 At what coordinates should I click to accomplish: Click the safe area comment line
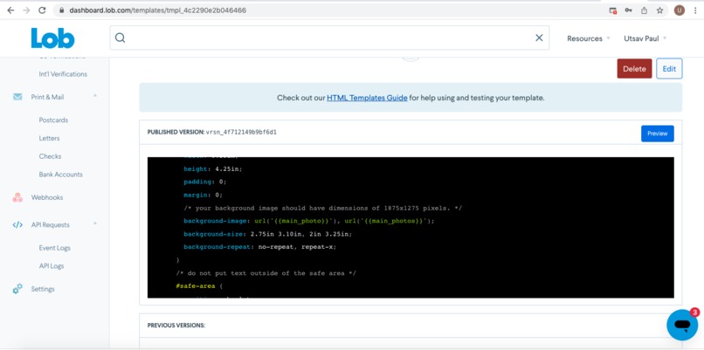[x=266, y=273]
